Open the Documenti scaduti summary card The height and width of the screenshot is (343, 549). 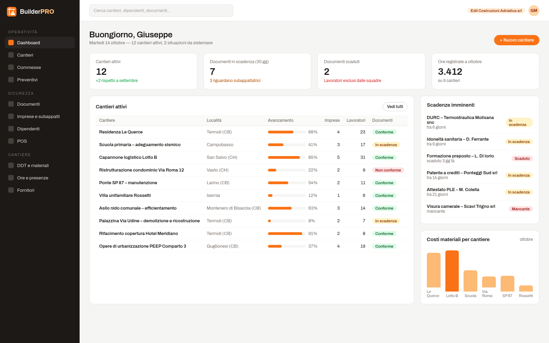(371, 71)
